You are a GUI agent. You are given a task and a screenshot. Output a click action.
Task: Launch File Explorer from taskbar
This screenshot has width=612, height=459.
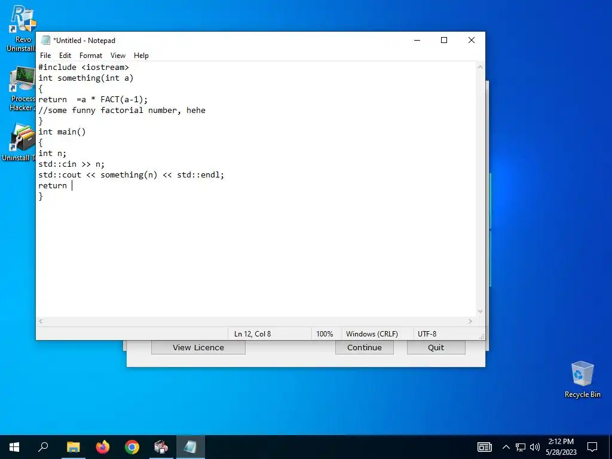[73, 447]
